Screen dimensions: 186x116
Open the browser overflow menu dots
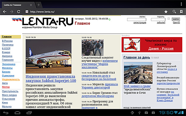tap(181, 4)
